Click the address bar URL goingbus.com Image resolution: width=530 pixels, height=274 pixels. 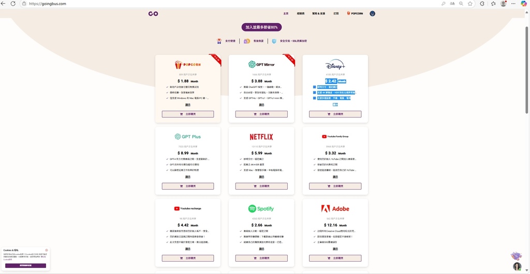click(47, 4)
